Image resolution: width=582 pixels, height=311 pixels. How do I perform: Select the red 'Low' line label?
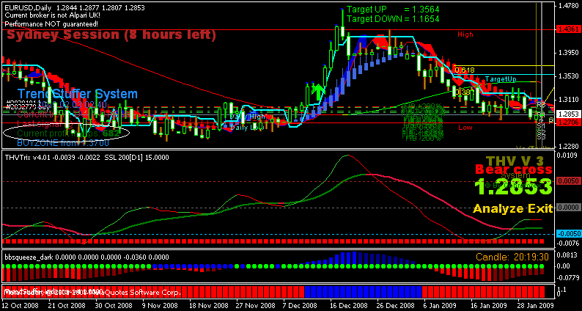pos(465,128)
